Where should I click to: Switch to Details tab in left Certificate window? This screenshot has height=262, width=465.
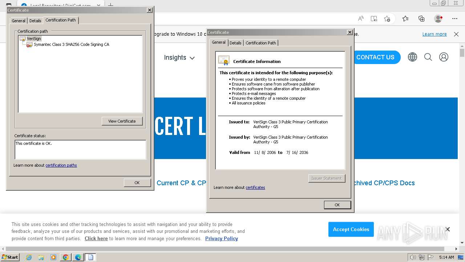click(35, 21)
